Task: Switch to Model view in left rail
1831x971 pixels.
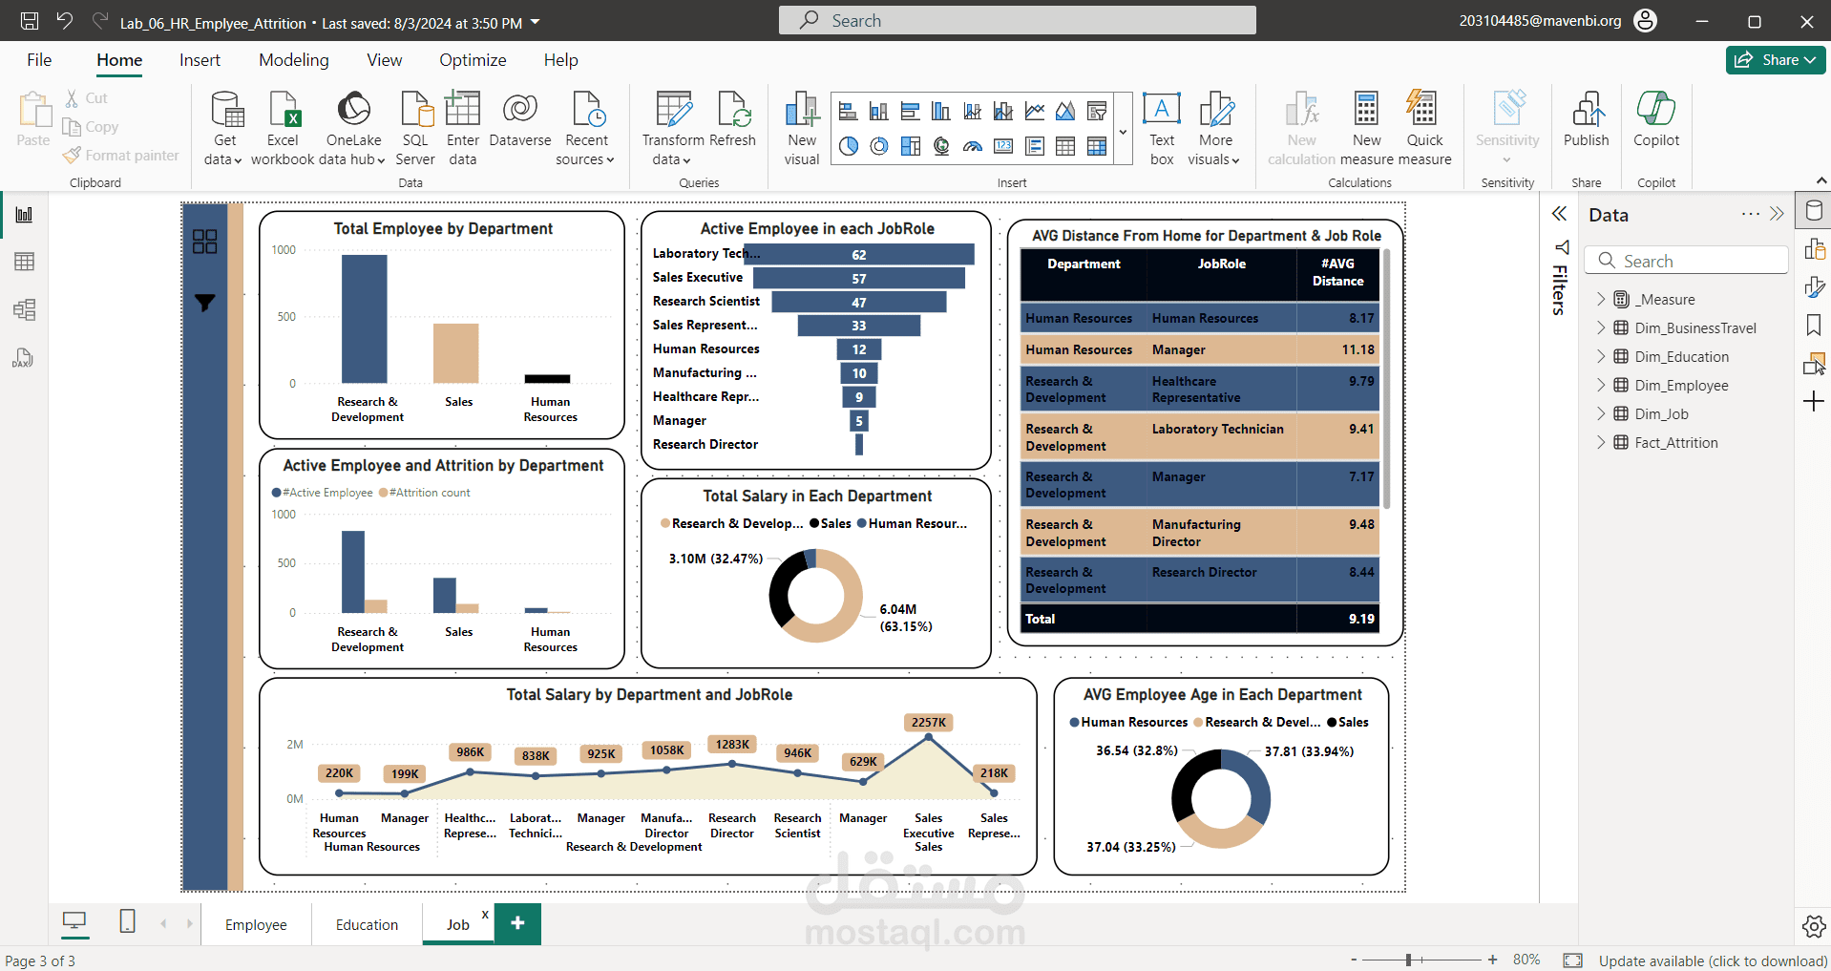Action: (24, 309)
